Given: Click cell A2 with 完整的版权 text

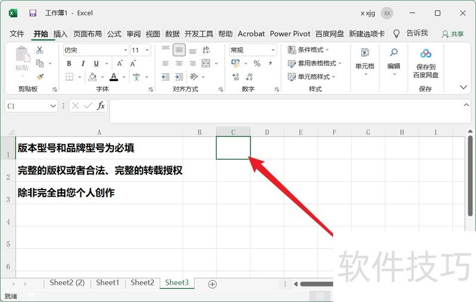Looking at the screenshot, I should [x=99, y=171].
